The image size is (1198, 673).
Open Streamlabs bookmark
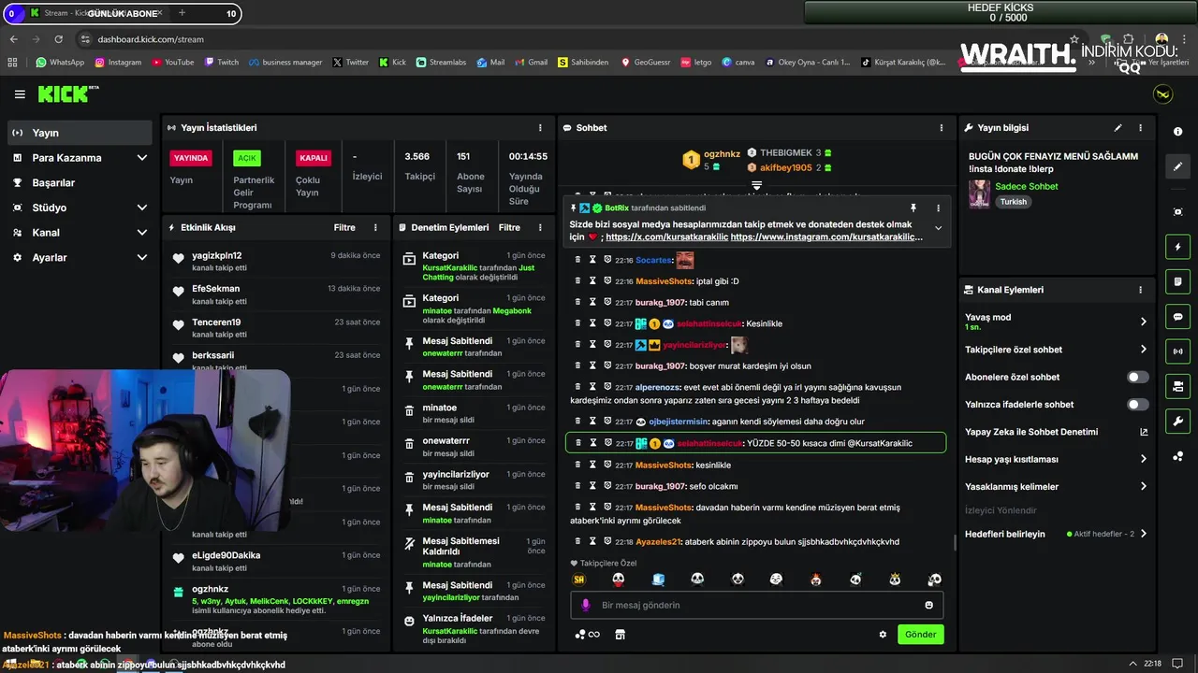pyautogui.click(x=440, y=63)
